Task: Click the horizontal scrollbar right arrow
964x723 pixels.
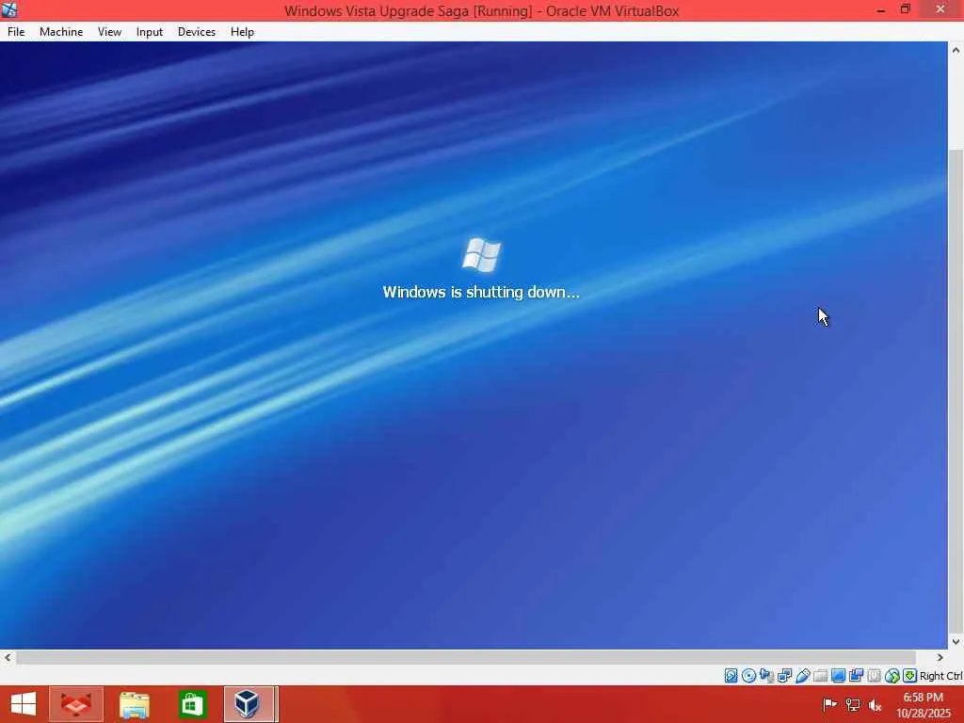Action: [940, 657]
